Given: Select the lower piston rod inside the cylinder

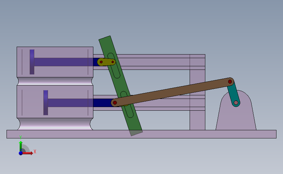Looking at the screenshot, I should [x=71, y=103].
